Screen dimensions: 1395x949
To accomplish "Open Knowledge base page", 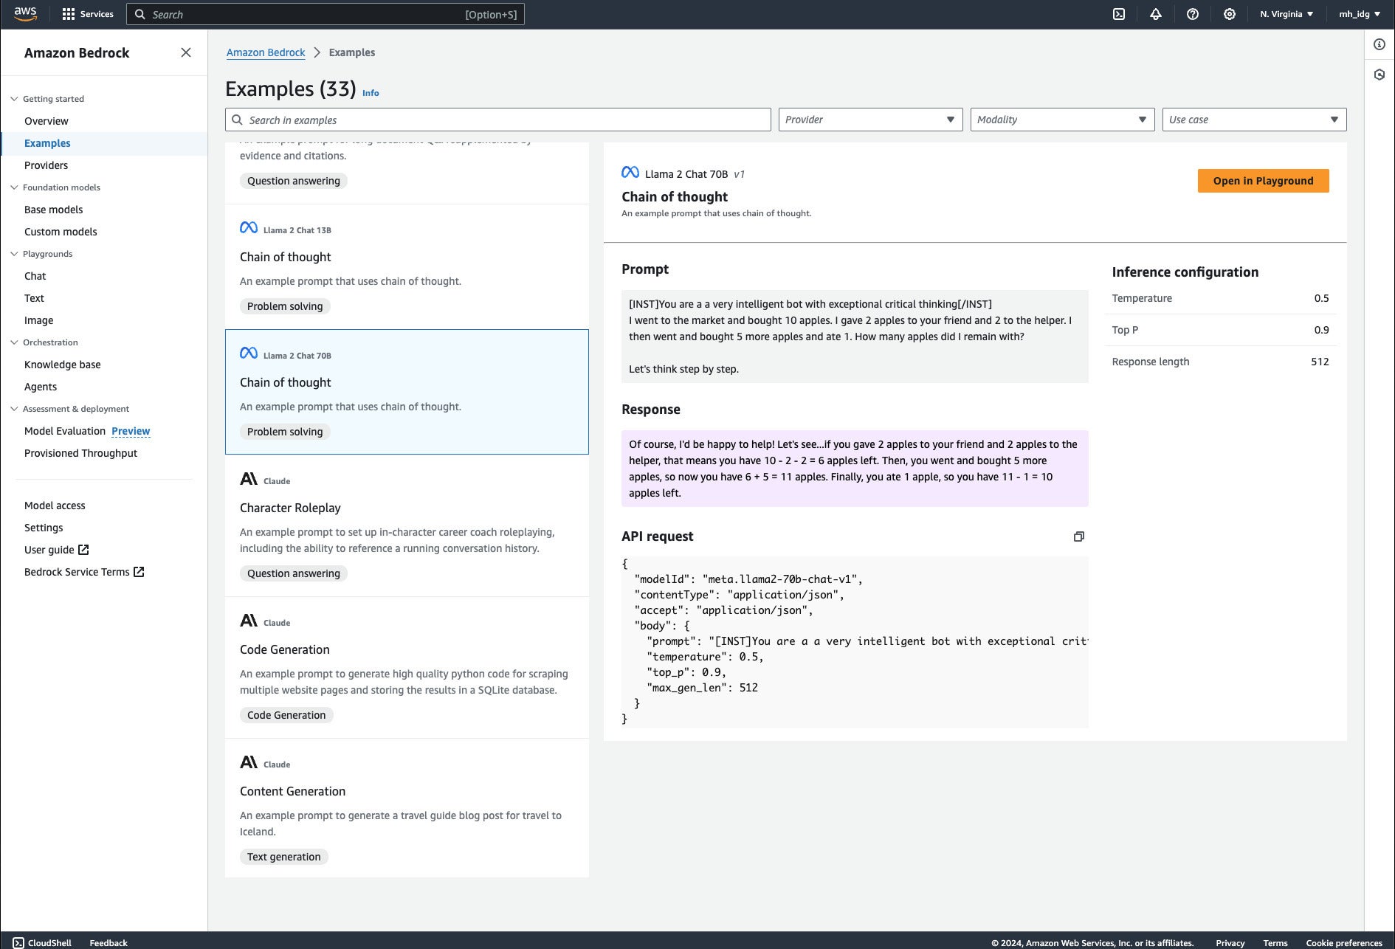I will [62, 365].
